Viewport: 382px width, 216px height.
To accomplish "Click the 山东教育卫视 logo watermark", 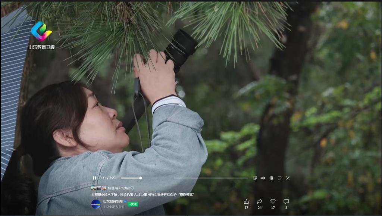I will point(41,36).
